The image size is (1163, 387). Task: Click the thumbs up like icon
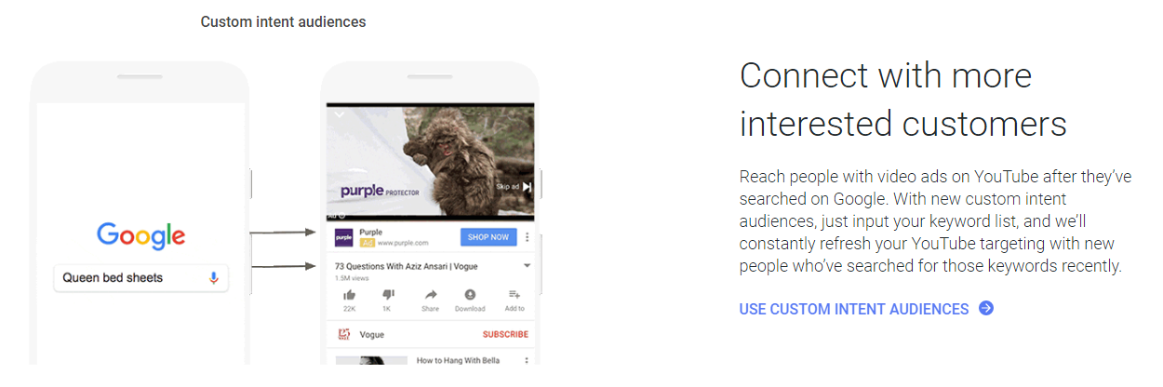click(x=349, y=294)
